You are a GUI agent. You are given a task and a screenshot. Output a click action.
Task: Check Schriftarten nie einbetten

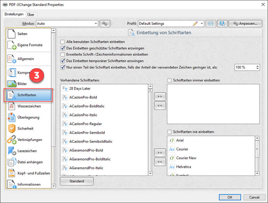169,132
